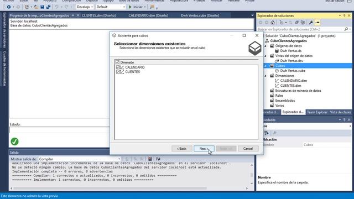Click the Back button in the wizard

(182, 149)
